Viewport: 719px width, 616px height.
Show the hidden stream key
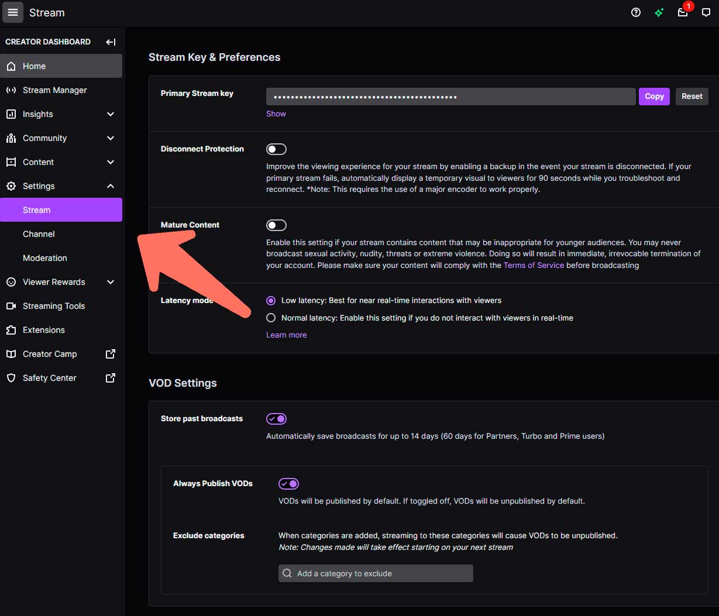[276, 113]
